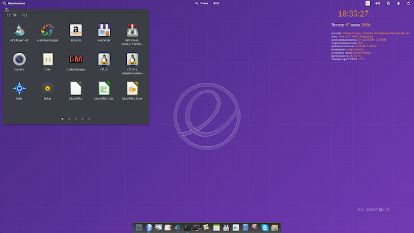The height and width of the screenshot is (233, 414).
Task: Open the Screenshot tool in dock
Action: [x=158, y=227]
